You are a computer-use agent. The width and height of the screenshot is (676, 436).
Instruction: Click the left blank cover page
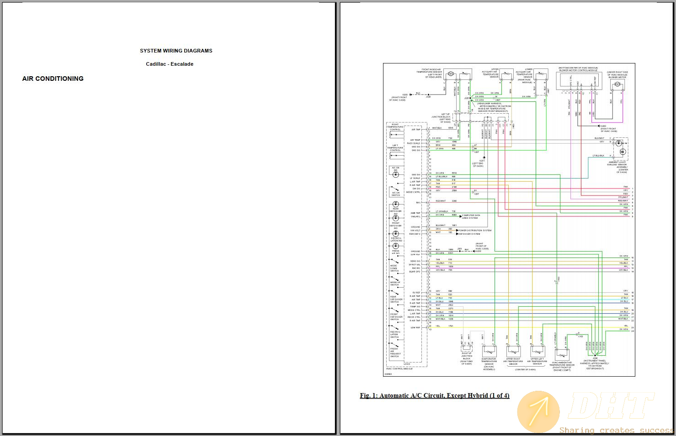click(169, 218)
